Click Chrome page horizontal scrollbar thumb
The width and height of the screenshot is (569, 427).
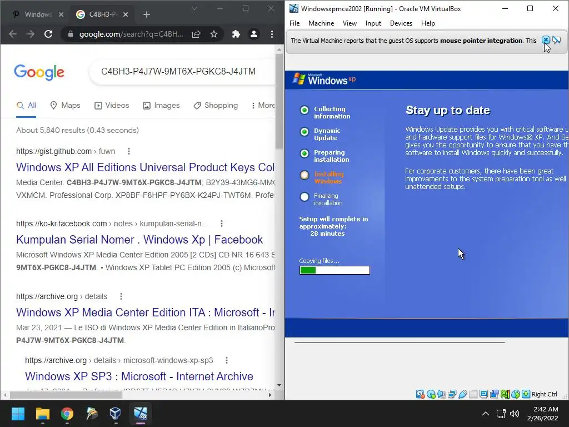tap(66, 395)
